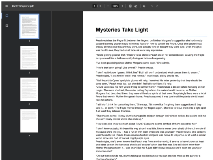Click the paragraph starting "Well hopefully Cyrus' spellplate gloves"
The image size is (213, 160).
point(149,82)
